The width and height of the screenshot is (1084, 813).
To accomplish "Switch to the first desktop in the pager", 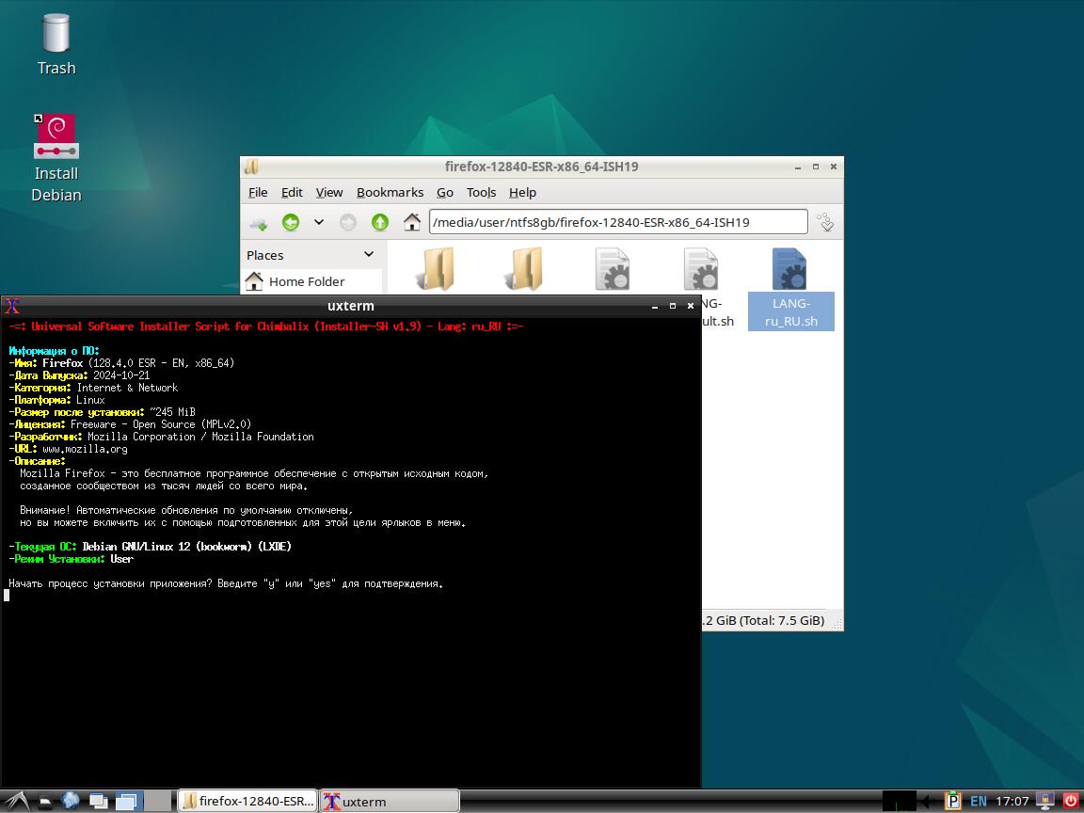I will pos(129,802).
